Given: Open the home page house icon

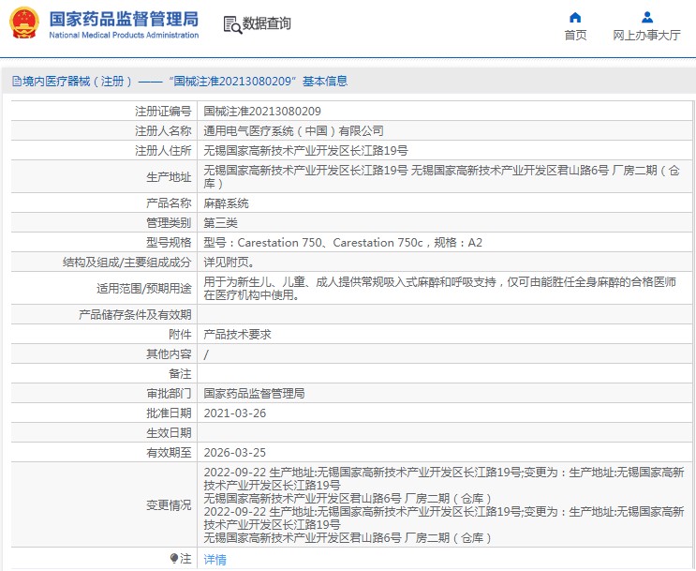Looking at the screenshot, I should point(575,17).
